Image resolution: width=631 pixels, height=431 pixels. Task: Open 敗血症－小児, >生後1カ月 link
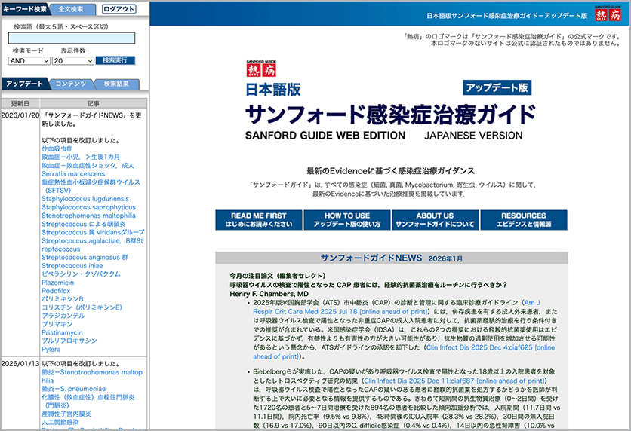(x=81, y=157)
